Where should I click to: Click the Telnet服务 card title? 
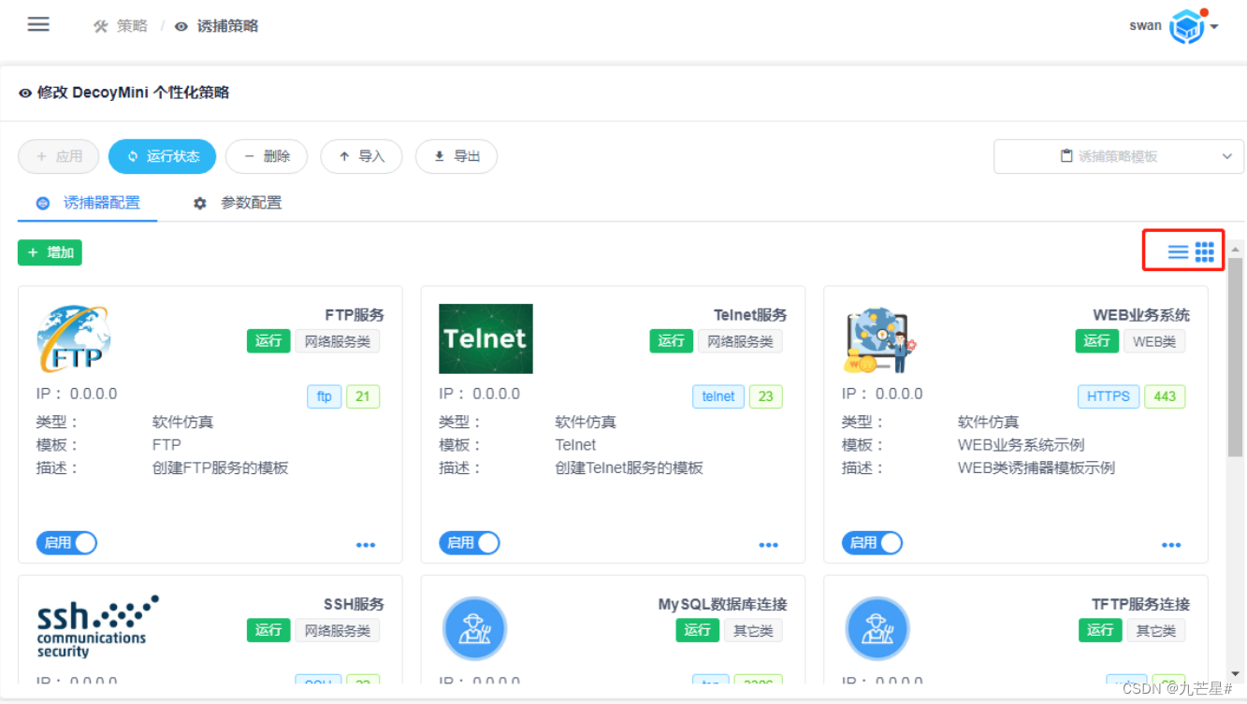[x=750, y=315]
